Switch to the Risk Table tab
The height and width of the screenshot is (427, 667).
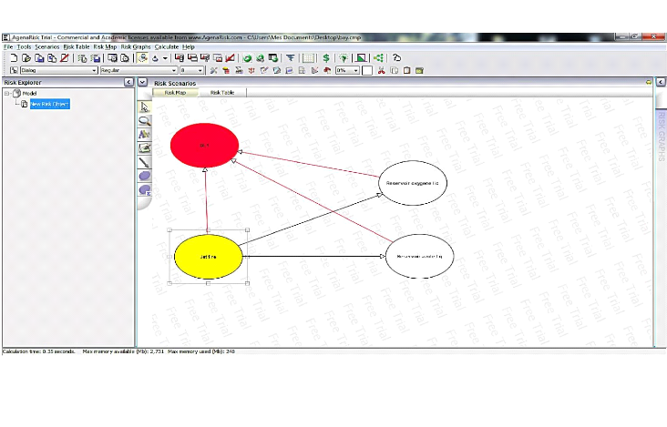[222, 92]
